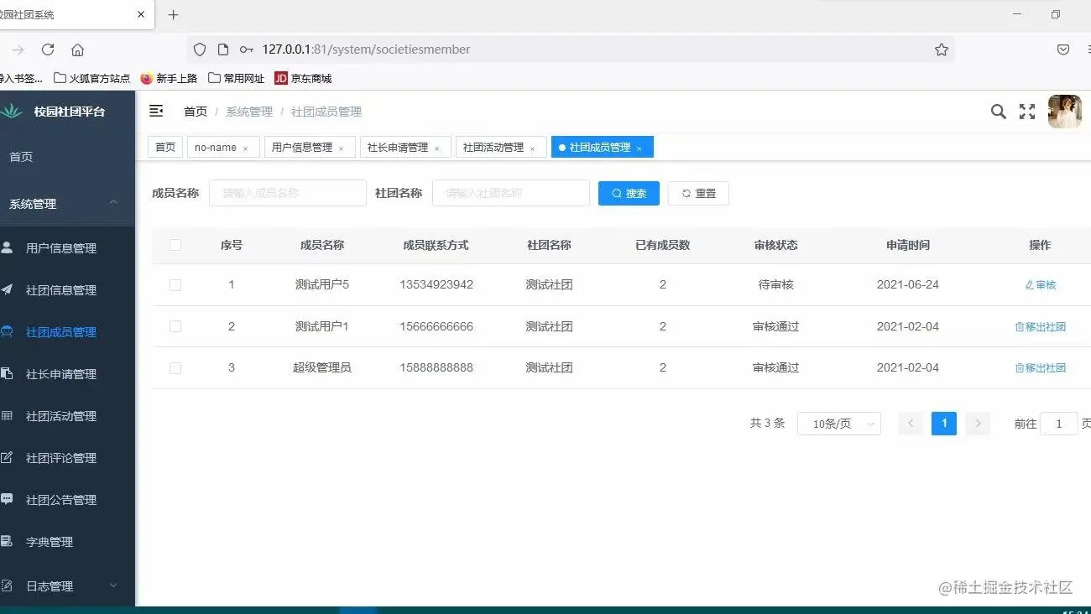This screenshot has width=1091, height=614.
Task: Focus the 成员名称 input field
Action: click(288, 193)
